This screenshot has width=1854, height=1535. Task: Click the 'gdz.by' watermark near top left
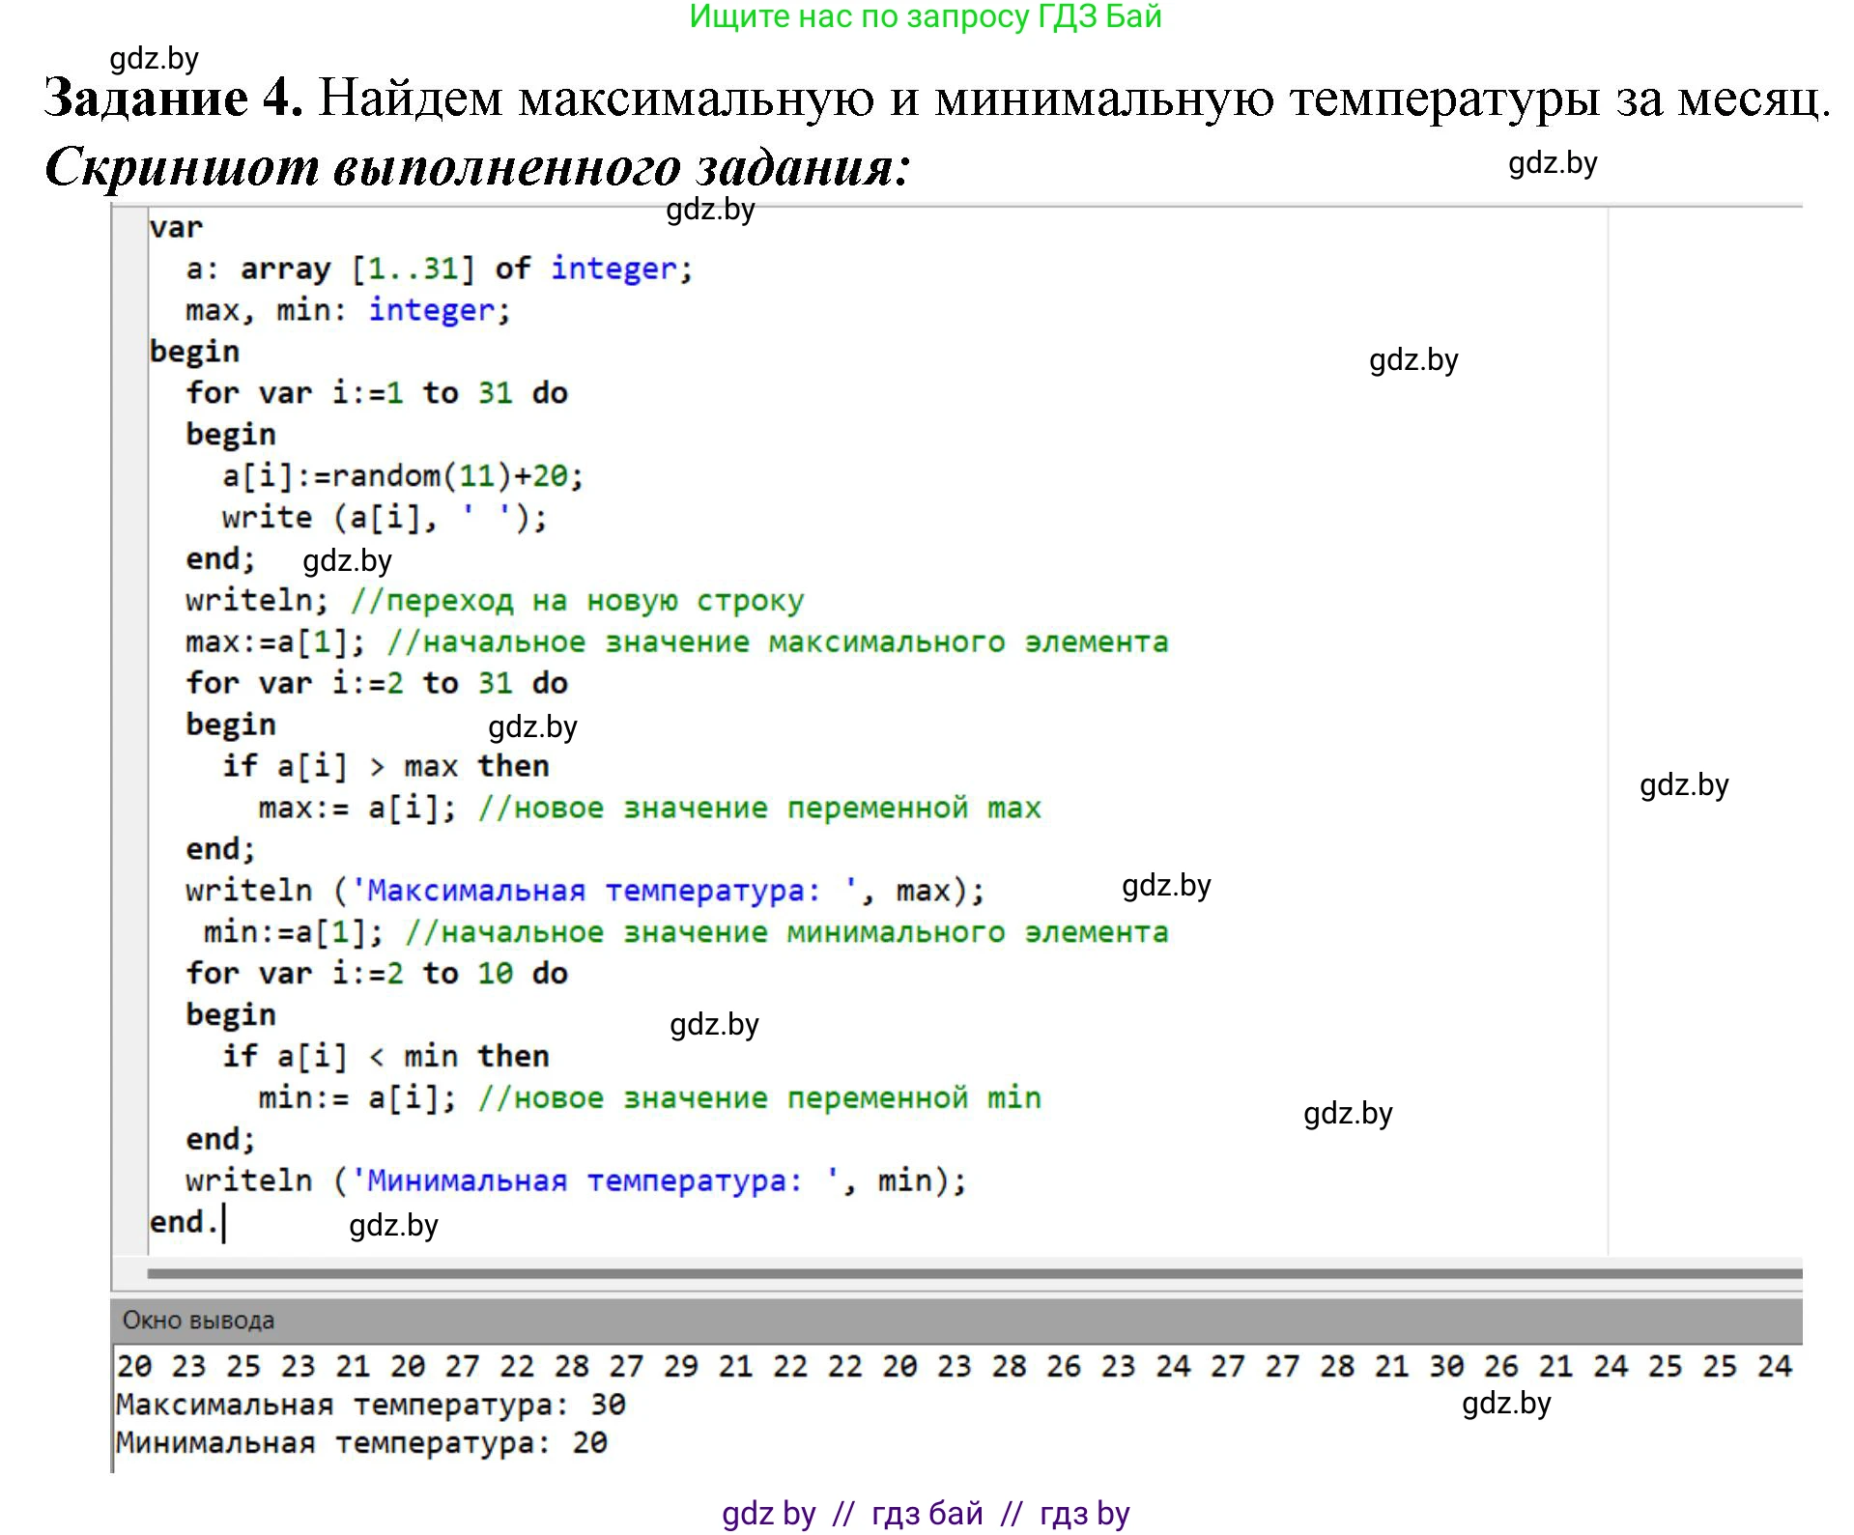click(x=155, y=58)
